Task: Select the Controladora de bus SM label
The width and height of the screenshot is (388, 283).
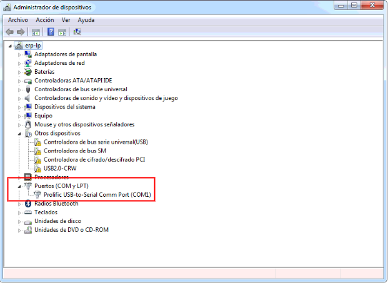Action: tap(75, 151)
